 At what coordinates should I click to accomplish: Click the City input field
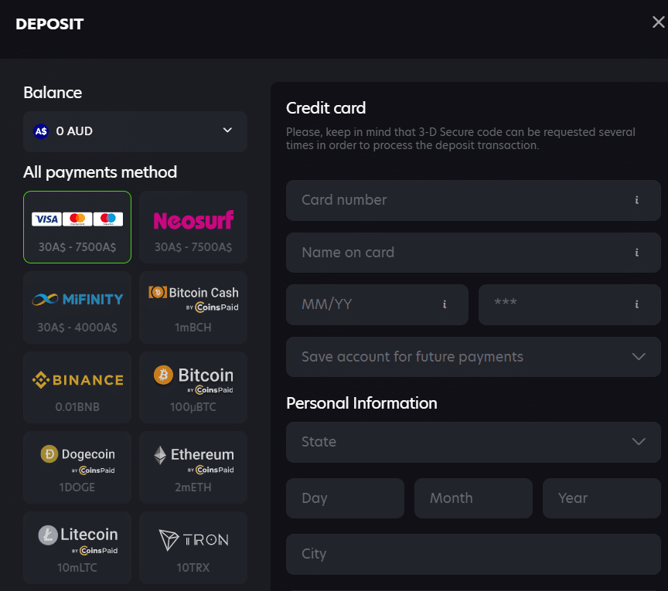pos(473,554)
